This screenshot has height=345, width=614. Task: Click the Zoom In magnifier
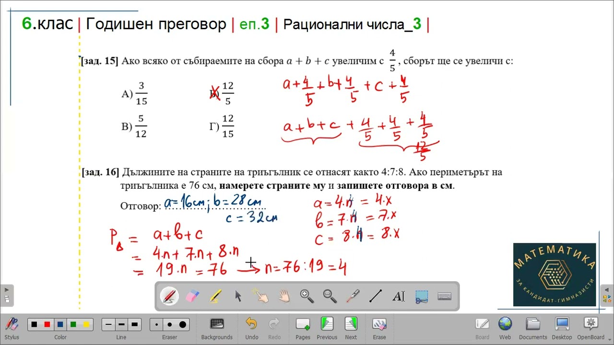(307, 296)
